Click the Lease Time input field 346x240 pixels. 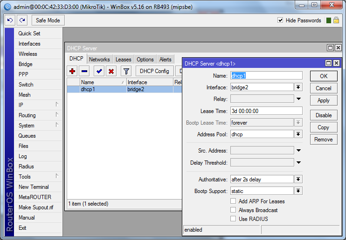point(266,111)
